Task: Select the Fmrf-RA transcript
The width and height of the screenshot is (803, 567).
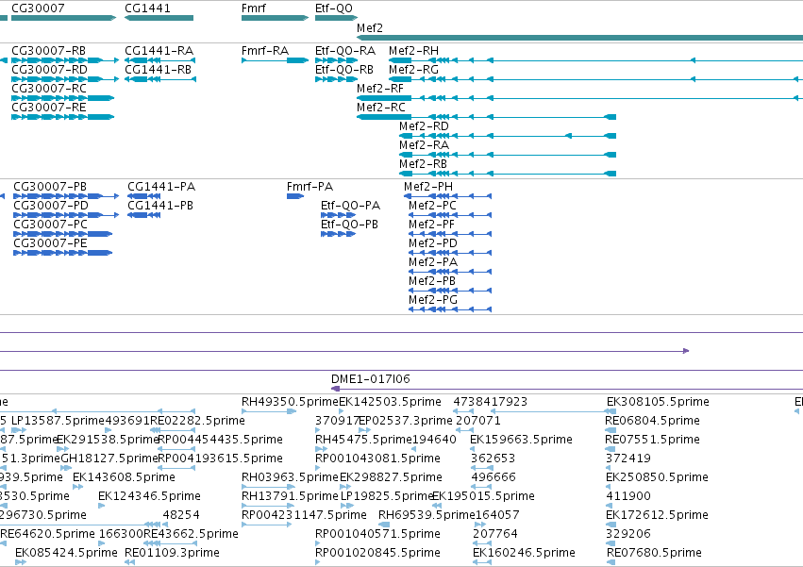Action: coord(275,60)
